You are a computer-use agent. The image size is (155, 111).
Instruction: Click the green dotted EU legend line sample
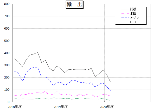tap(125, 22)
